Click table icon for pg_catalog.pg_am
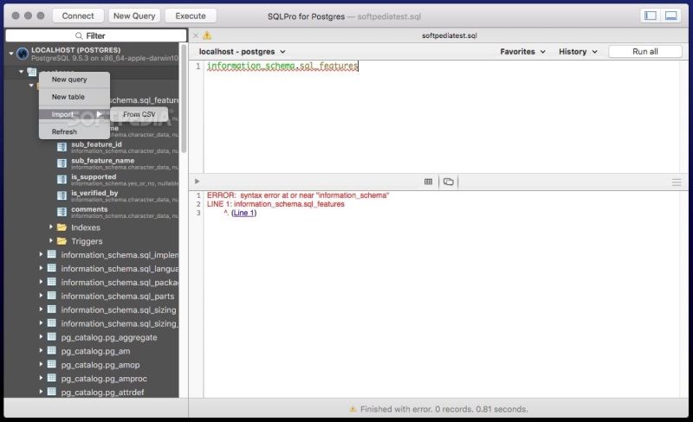The height and width of the screenshot is (422, 693). pos(52,350)
